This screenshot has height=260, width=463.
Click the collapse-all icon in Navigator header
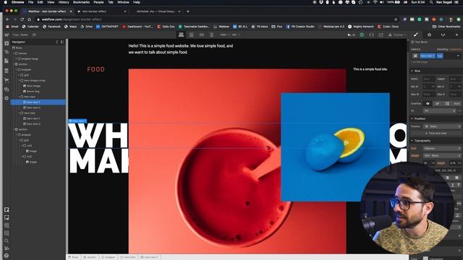point(56,42)
